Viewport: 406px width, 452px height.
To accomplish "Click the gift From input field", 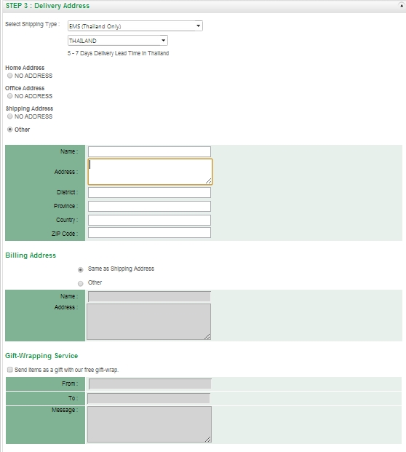I will pyautogui.click(x=150, y=384).
